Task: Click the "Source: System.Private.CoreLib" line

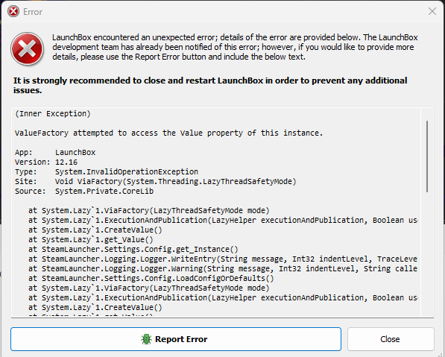Action: (x=84, y=191)
